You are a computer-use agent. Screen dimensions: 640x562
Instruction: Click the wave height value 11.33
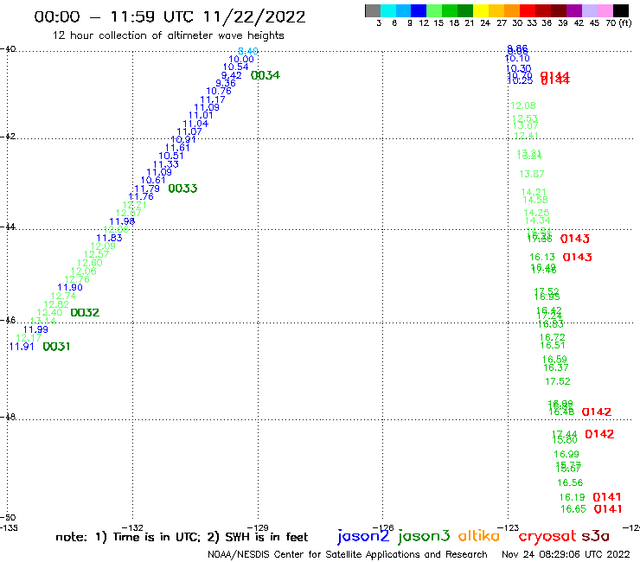(166, 164)
